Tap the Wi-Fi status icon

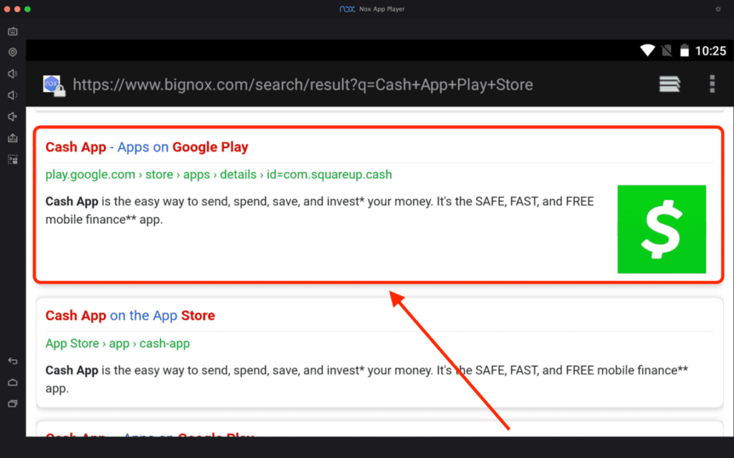pos(648,51)
